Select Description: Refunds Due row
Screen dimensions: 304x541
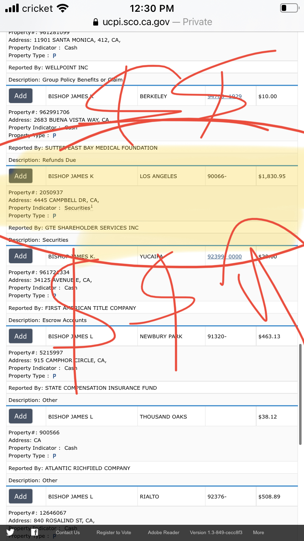152,160
